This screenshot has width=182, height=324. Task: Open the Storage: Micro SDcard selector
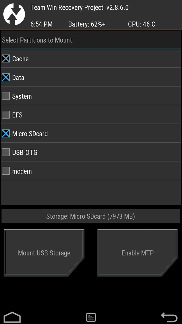pos(91,216)
